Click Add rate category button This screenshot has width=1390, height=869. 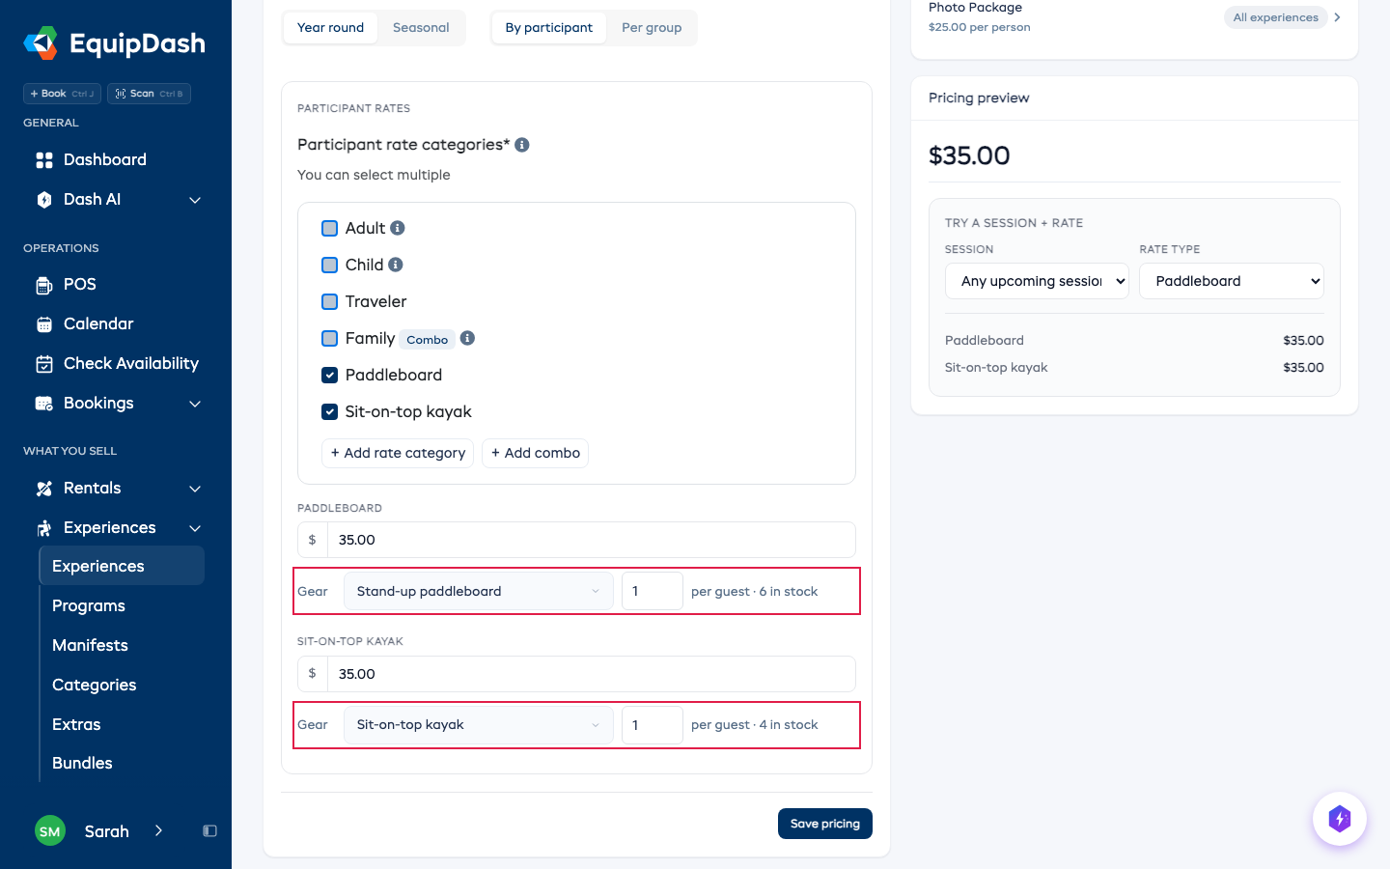tap(398, 453)
